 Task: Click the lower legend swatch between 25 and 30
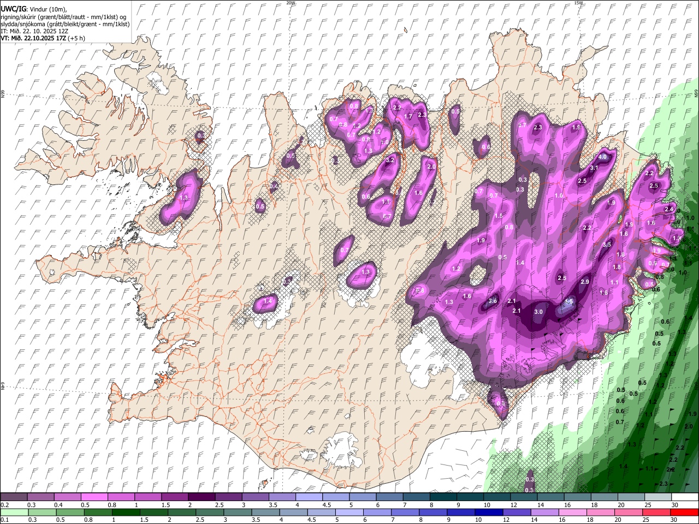657,513
